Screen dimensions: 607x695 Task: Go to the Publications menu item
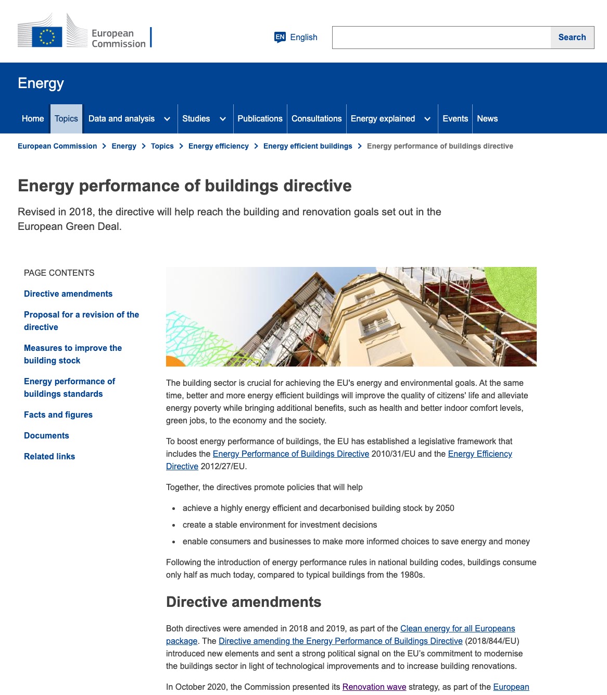pyautogui.click(x=260, y=119)
